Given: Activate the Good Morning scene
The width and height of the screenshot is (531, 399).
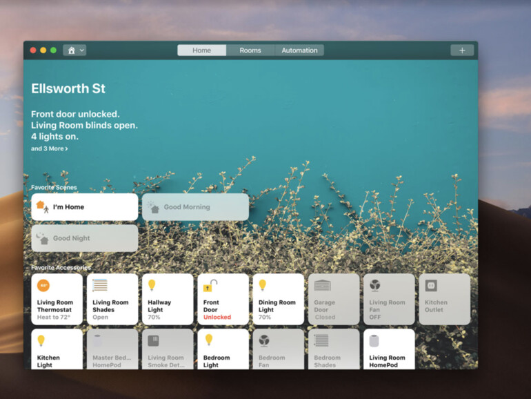Looking at the screenshot, I should coord(195,207).
